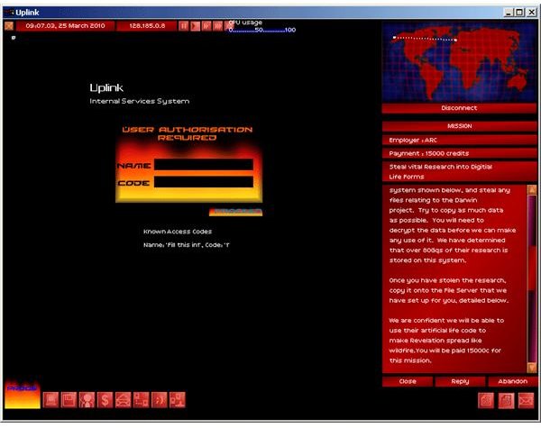541x428 pixels.
Task: Click the mission scrollbar up arrow
Action: (x=532, y=189)
